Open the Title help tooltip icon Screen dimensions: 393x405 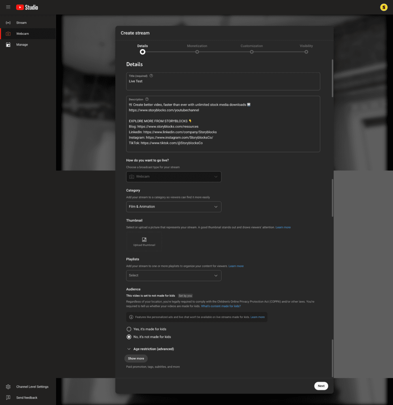151,76
